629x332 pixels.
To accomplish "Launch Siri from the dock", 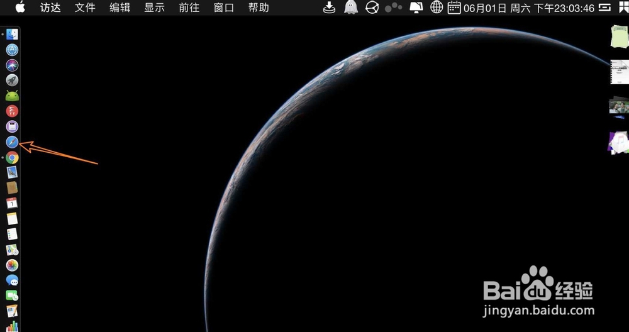I will point(12,65).
